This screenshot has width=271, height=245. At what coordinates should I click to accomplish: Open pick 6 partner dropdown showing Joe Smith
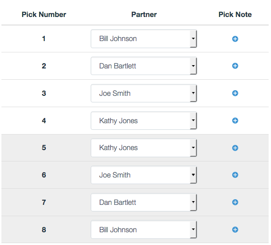click(x=144, y=175)
